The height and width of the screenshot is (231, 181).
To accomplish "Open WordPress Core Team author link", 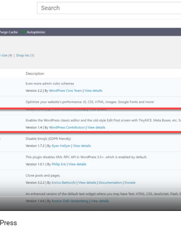I will [65, 91].
